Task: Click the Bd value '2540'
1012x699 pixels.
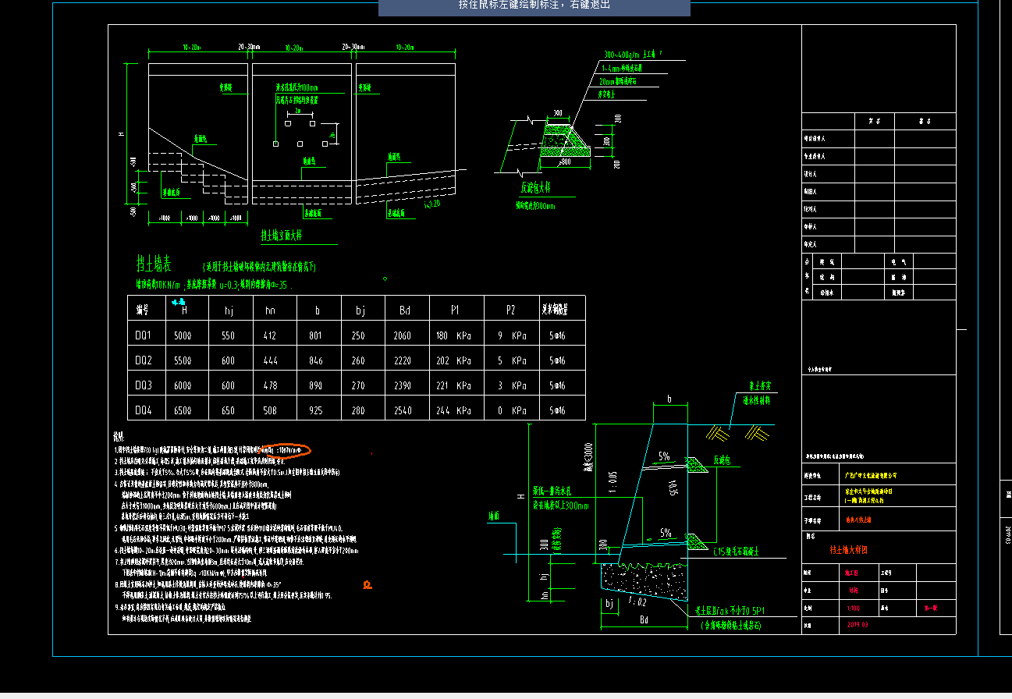Action: tap(404, 411)
